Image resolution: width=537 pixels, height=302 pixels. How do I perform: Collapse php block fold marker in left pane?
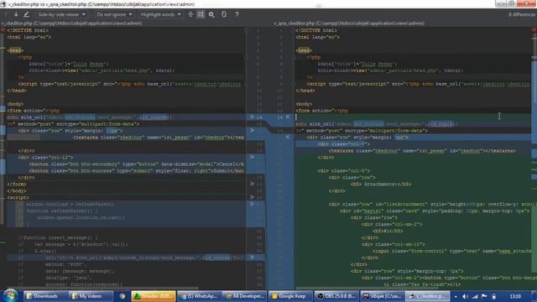(246, 57)
